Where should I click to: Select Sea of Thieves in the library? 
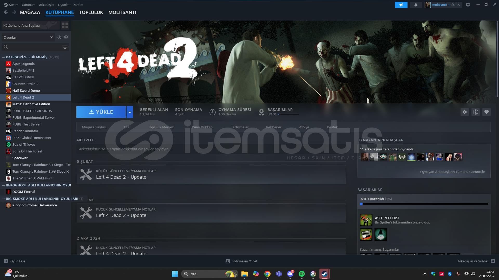(x=35, y=144)
